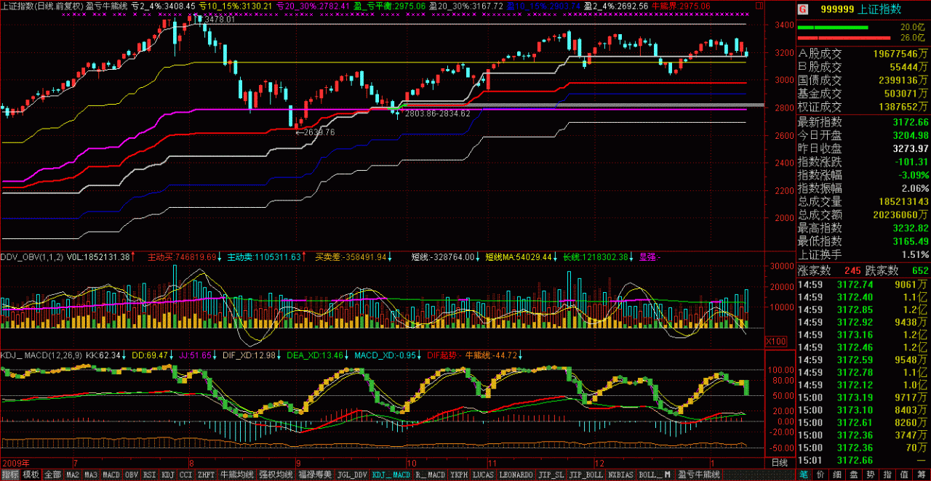Click the small box icon at top-right of chart
931x481 pixels.
[x=759, y=5]
